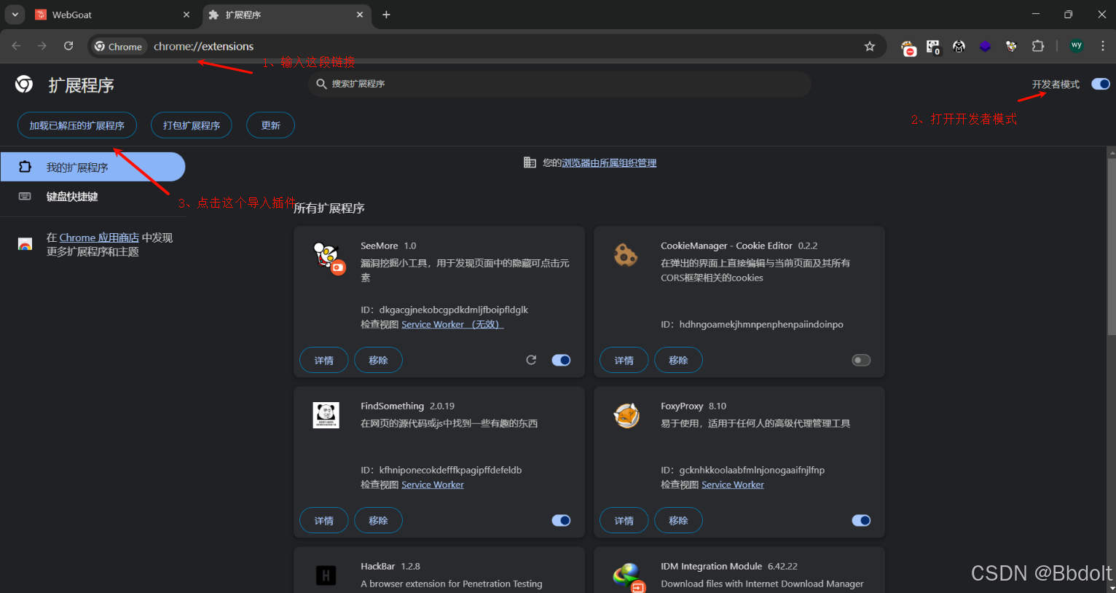Click 打包扩展程序 button
This screenshot has width=1116, height=593.
tap(192, 125)
